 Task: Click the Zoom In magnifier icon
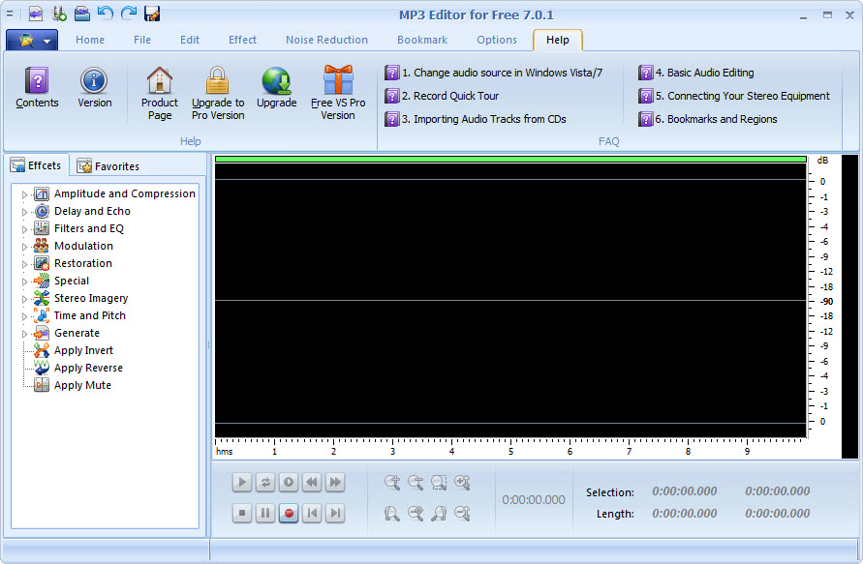pos(392,483)
